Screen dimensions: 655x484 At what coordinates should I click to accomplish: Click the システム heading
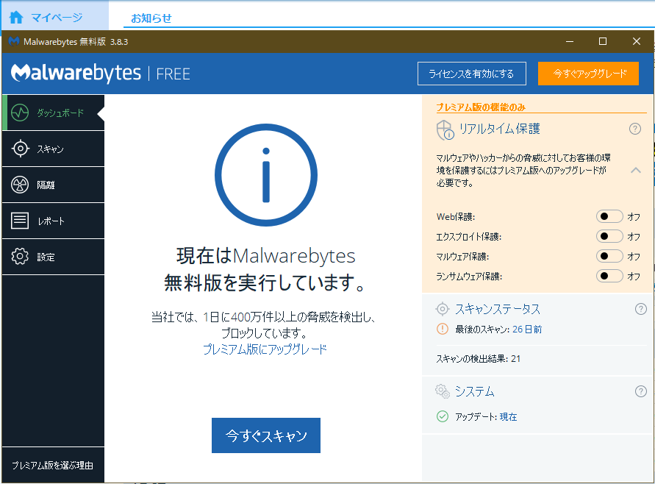tap(475, 391)
